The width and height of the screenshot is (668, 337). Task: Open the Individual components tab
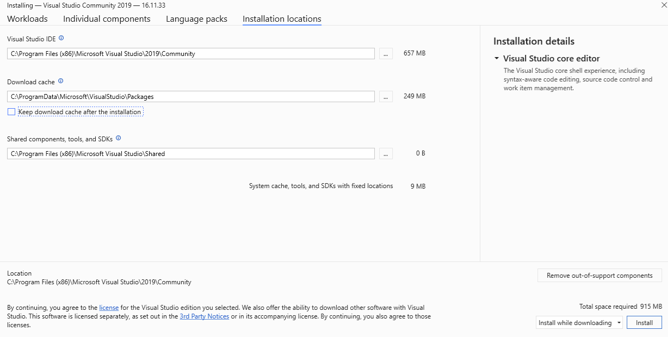tap(107, 18)
